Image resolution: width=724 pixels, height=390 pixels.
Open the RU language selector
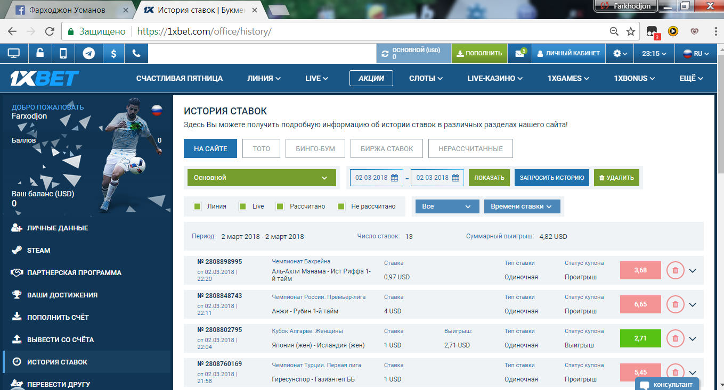[x=696, y=53]
